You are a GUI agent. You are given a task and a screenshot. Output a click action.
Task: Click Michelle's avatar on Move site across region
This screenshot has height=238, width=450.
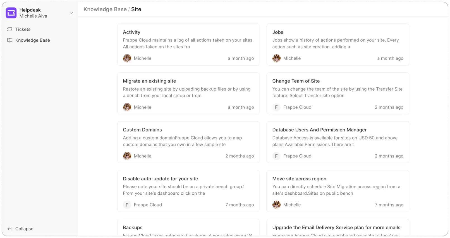tap(276, 205)
